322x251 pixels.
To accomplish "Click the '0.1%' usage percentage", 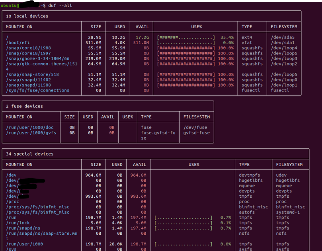I will [226, 223].
